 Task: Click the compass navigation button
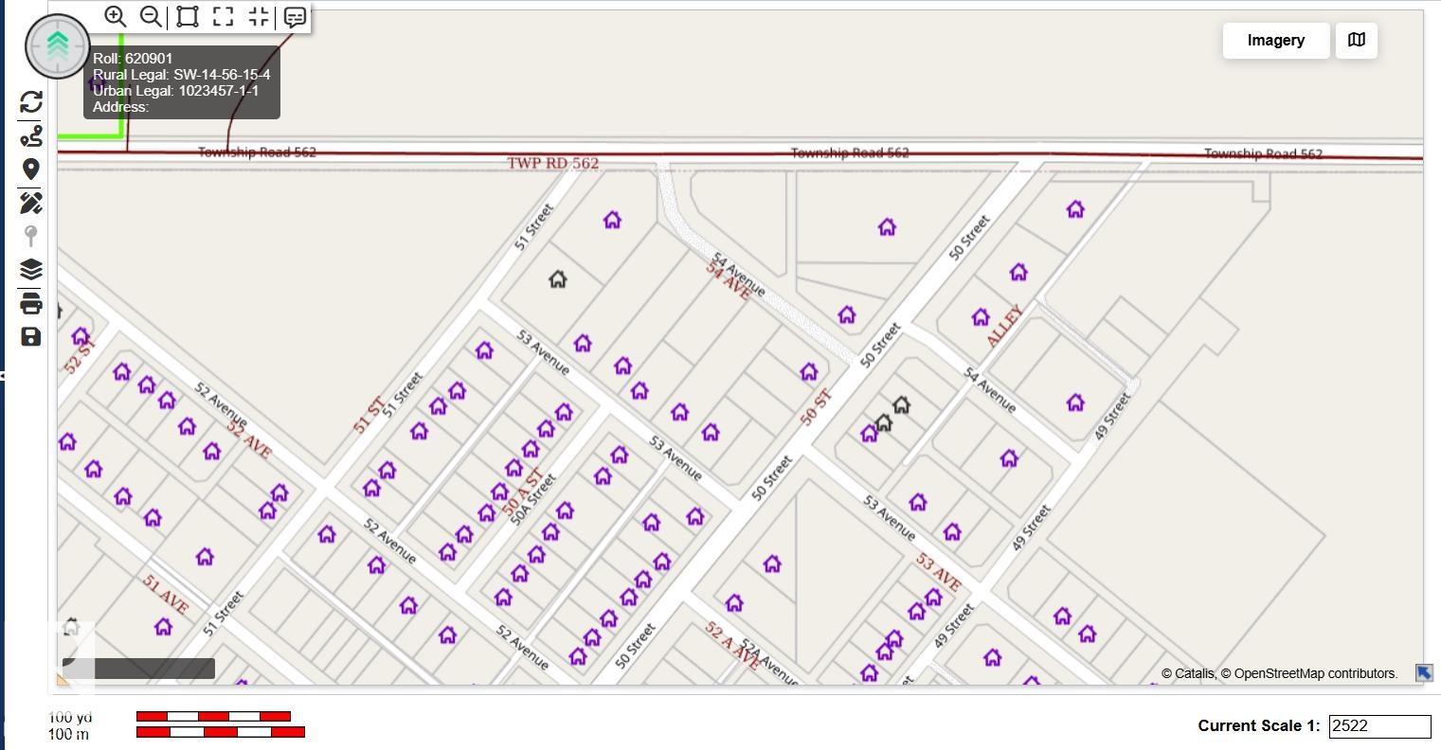pos(58,45)
